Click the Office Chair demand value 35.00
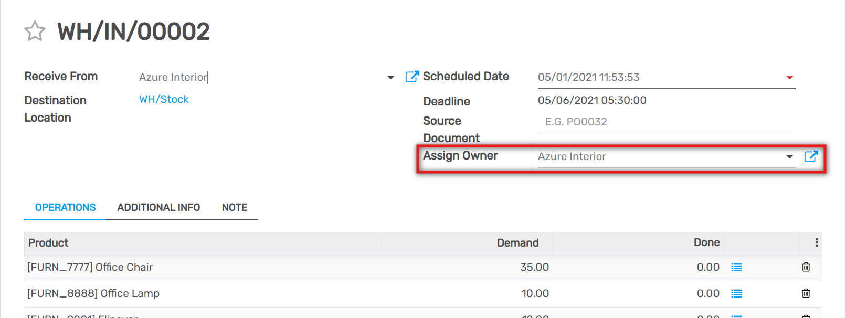 [534, 267]
